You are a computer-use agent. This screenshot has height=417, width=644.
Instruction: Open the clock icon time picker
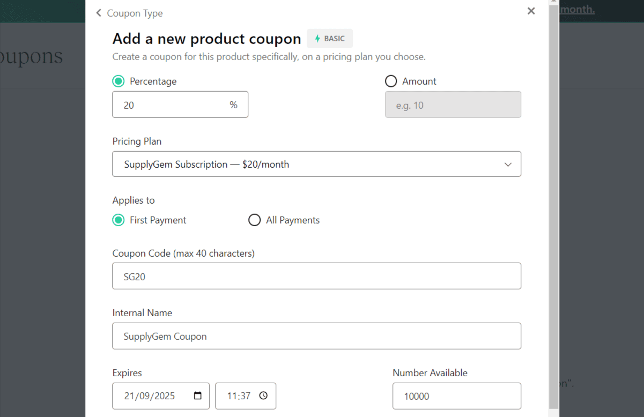pyautogui.click(x=263, y=396)
